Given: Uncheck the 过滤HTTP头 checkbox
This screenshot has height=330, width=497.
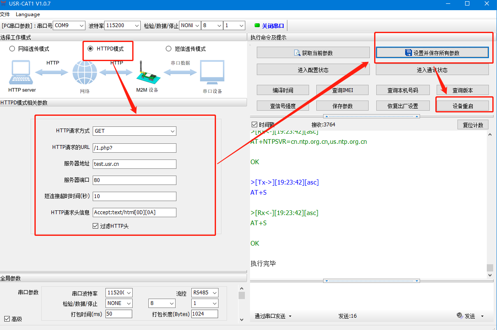Looking at the screenshot, I should 95,226.
